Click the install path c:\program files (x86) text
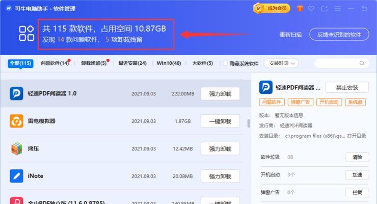 315,136
